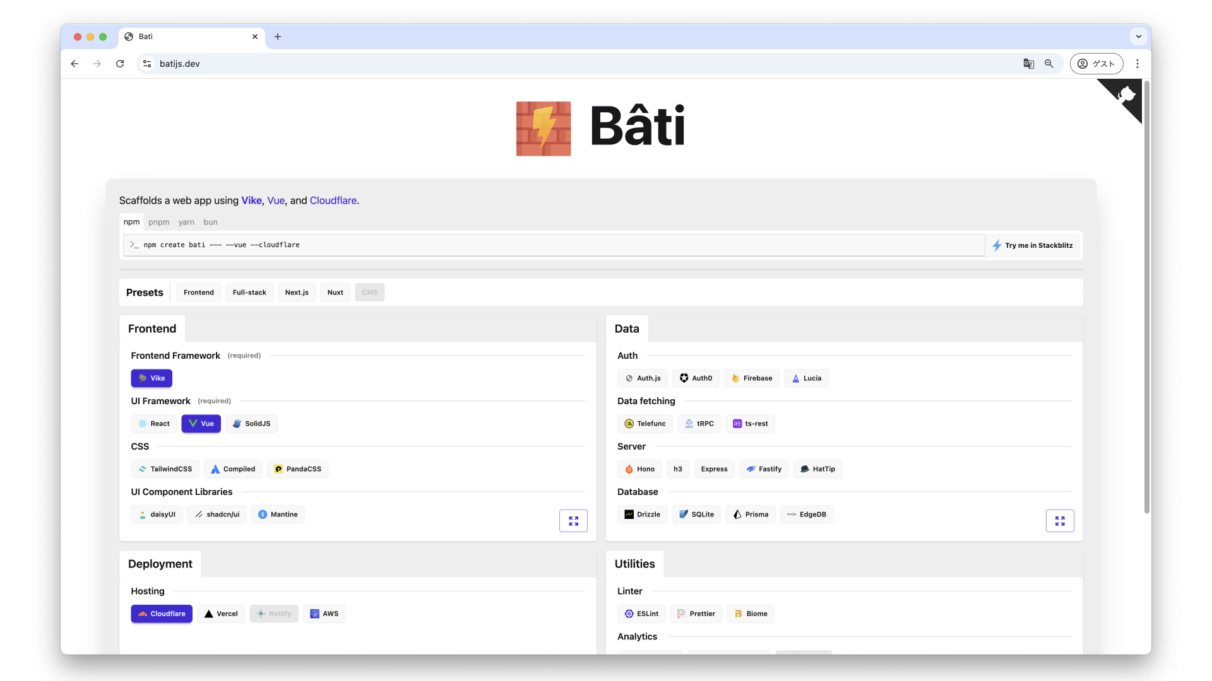
Task: Click the npm create command field
Action: click(x=554, y=245)
